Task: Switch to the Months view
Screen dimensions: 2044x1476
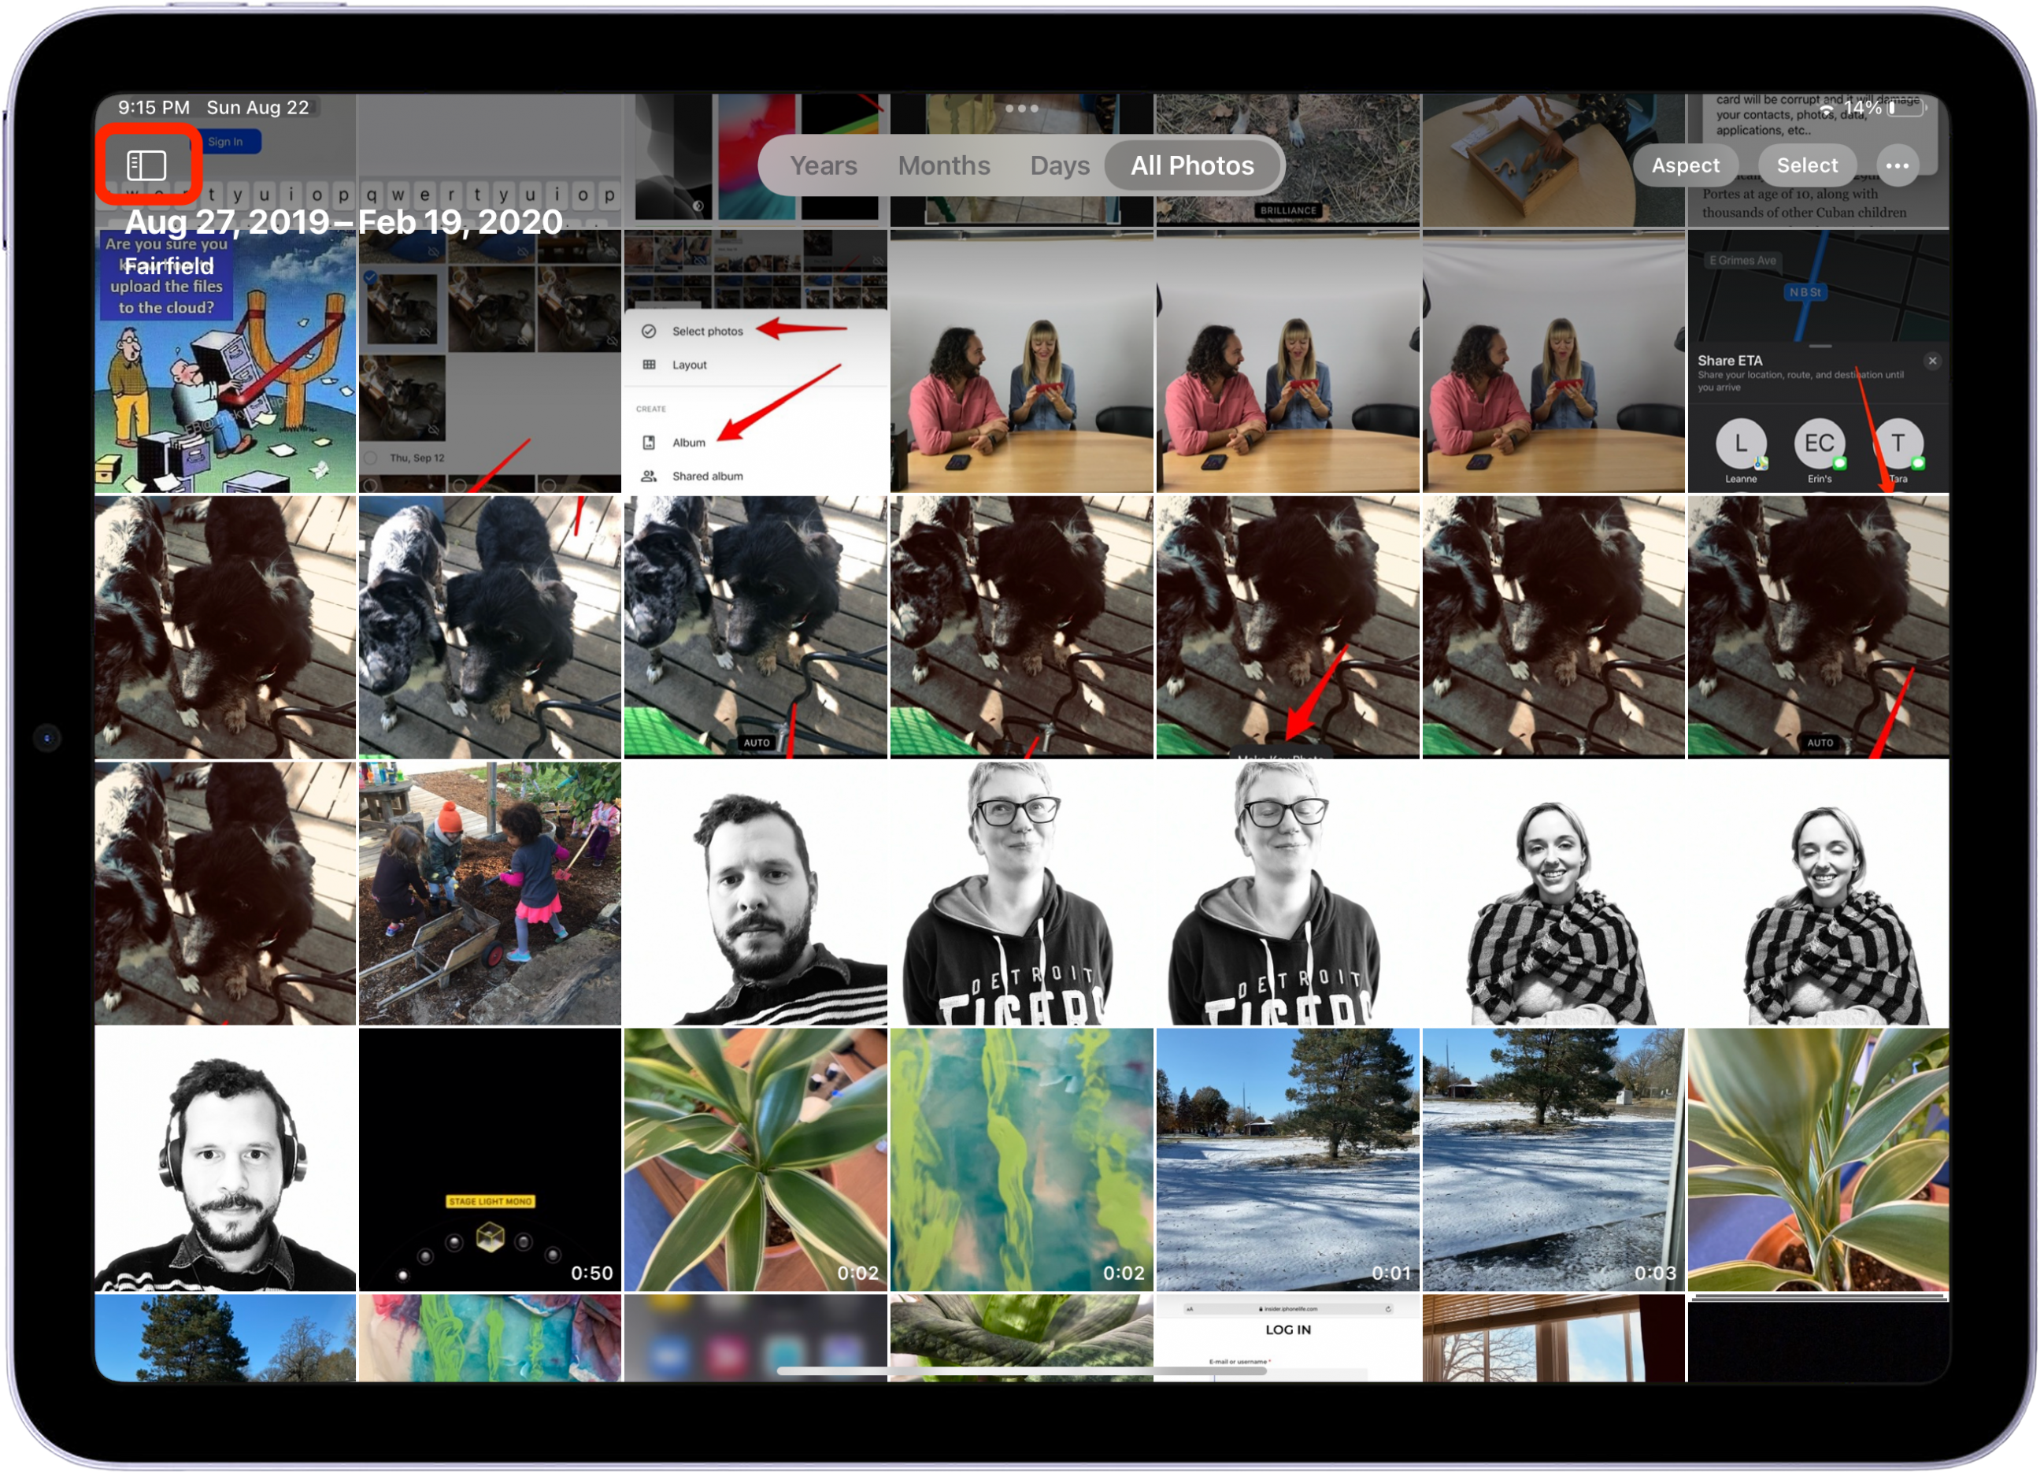Action: [943, 166]
